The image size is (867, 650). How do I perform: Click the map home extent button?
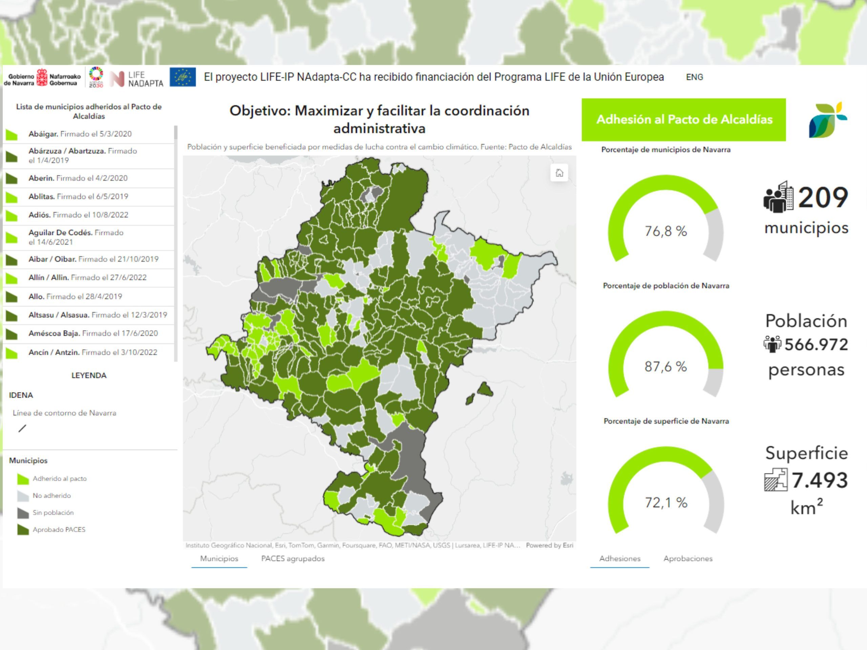[559, 173]
